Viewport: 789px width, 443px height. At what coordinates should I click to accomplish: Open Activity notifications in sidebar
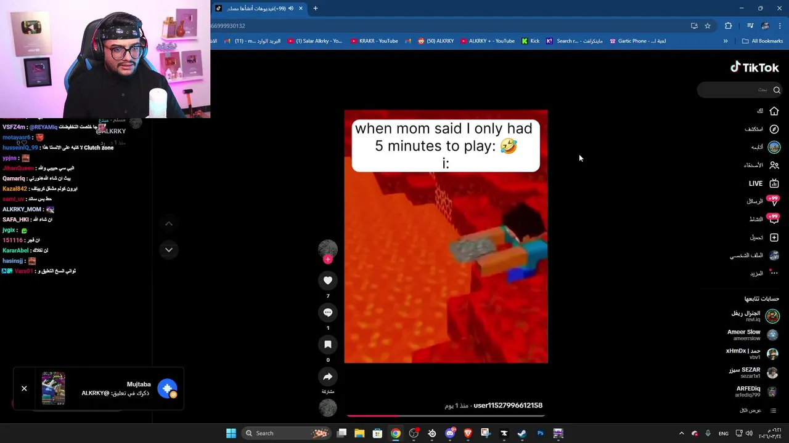pos(764,219)
